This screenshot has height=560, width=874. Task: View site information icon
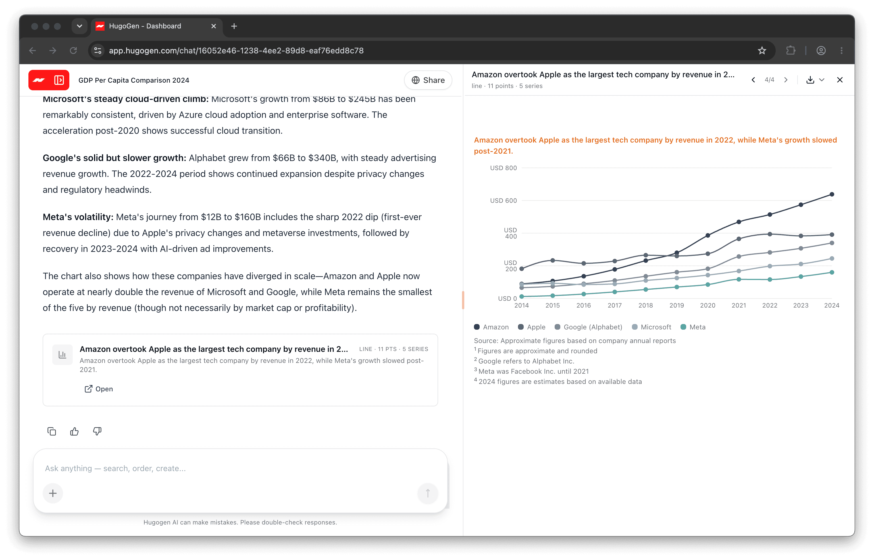(97, 51)
